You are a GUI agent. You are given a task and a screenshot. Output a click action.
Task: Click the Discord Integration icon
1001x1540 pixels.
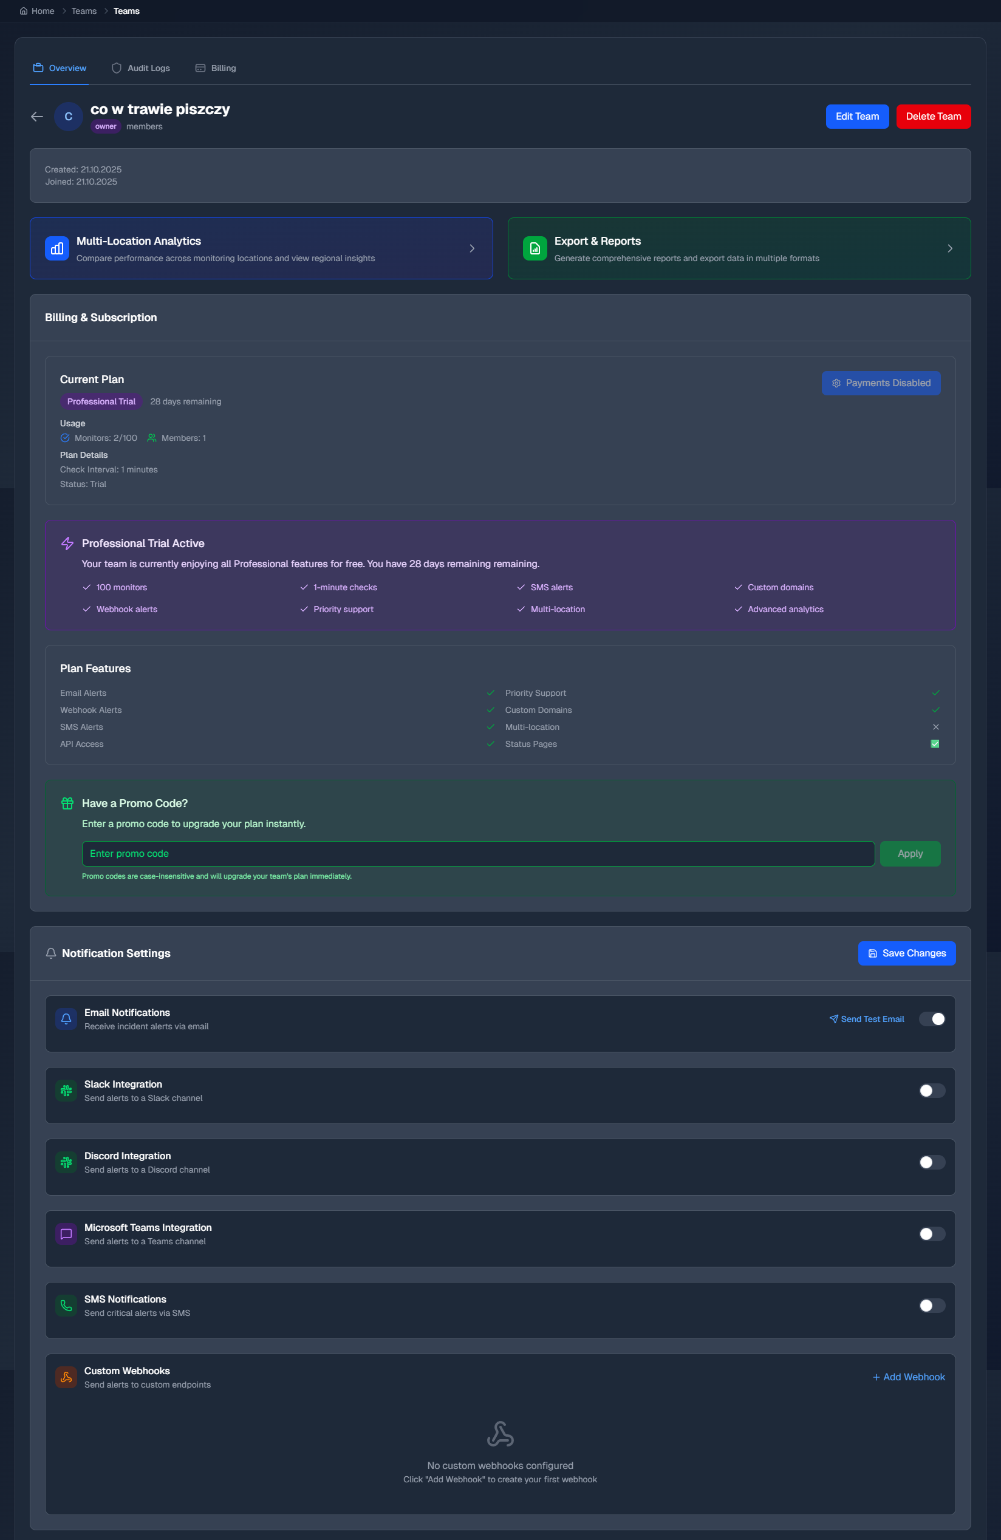pyautogui.click(x=66, y=1163)
